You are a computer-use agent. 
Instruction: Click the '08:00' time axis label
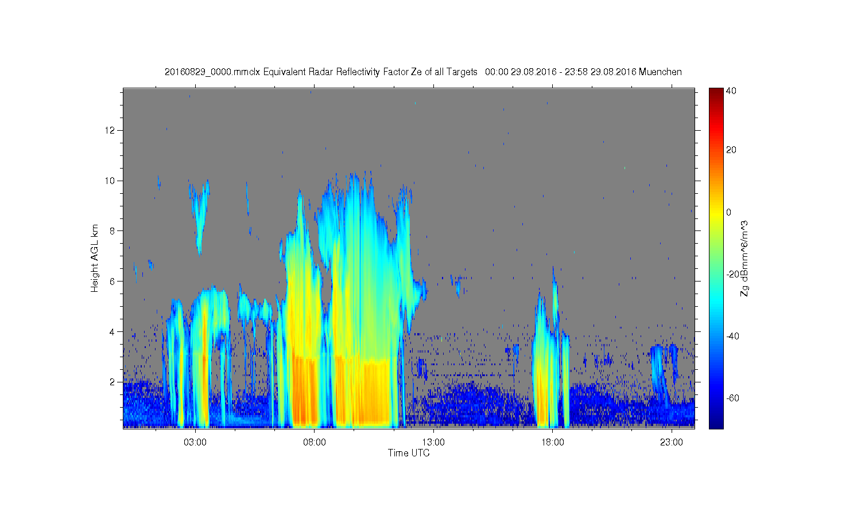click(315, 443)
